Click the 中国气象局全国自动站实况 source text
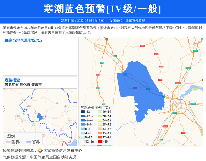Viewport: 206px width, 161px height. [53, 157]
